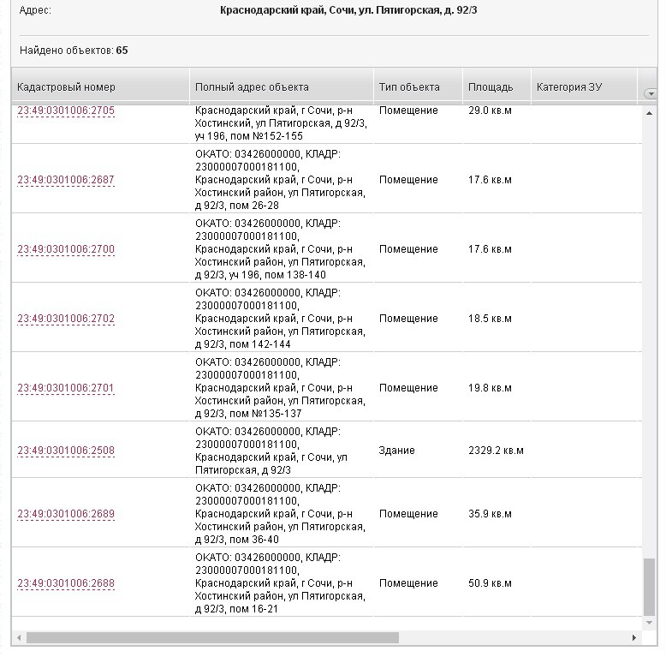Click the horizontal scrollbar thumb
The width and height of the screenshot is (666, 657).
pyautogui.click(x=212, y=638)
